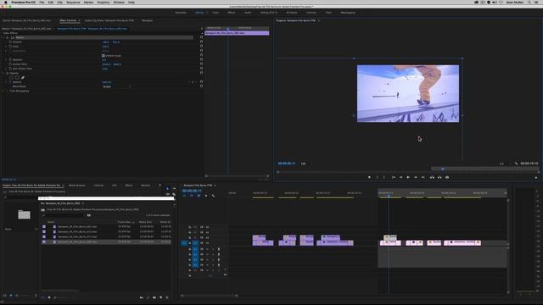This screenshot has height=305, width=543.
Task: Mark Out point in Program monitor
Action: click(384, 177)
